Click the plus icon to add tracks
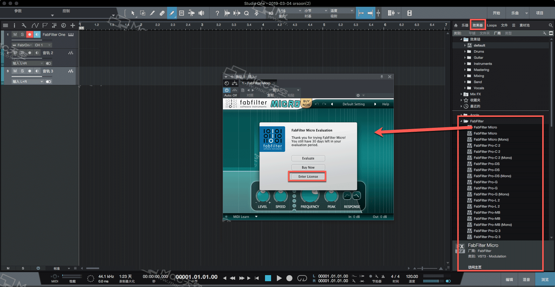 pyautogui.click(x=73, y=25)
